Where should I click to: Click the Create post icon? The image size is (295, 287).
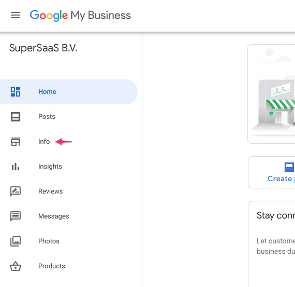point(289,167)
